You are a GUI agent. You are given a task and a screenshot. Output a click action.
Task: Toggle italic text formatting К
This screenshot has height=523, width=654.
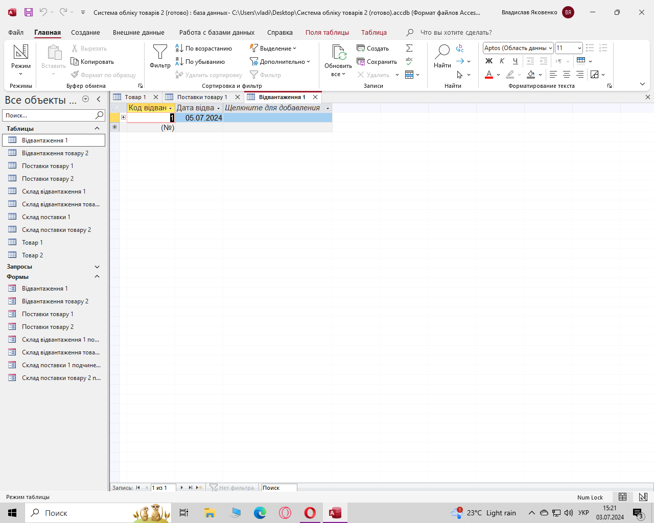click(x=502, y=61)
